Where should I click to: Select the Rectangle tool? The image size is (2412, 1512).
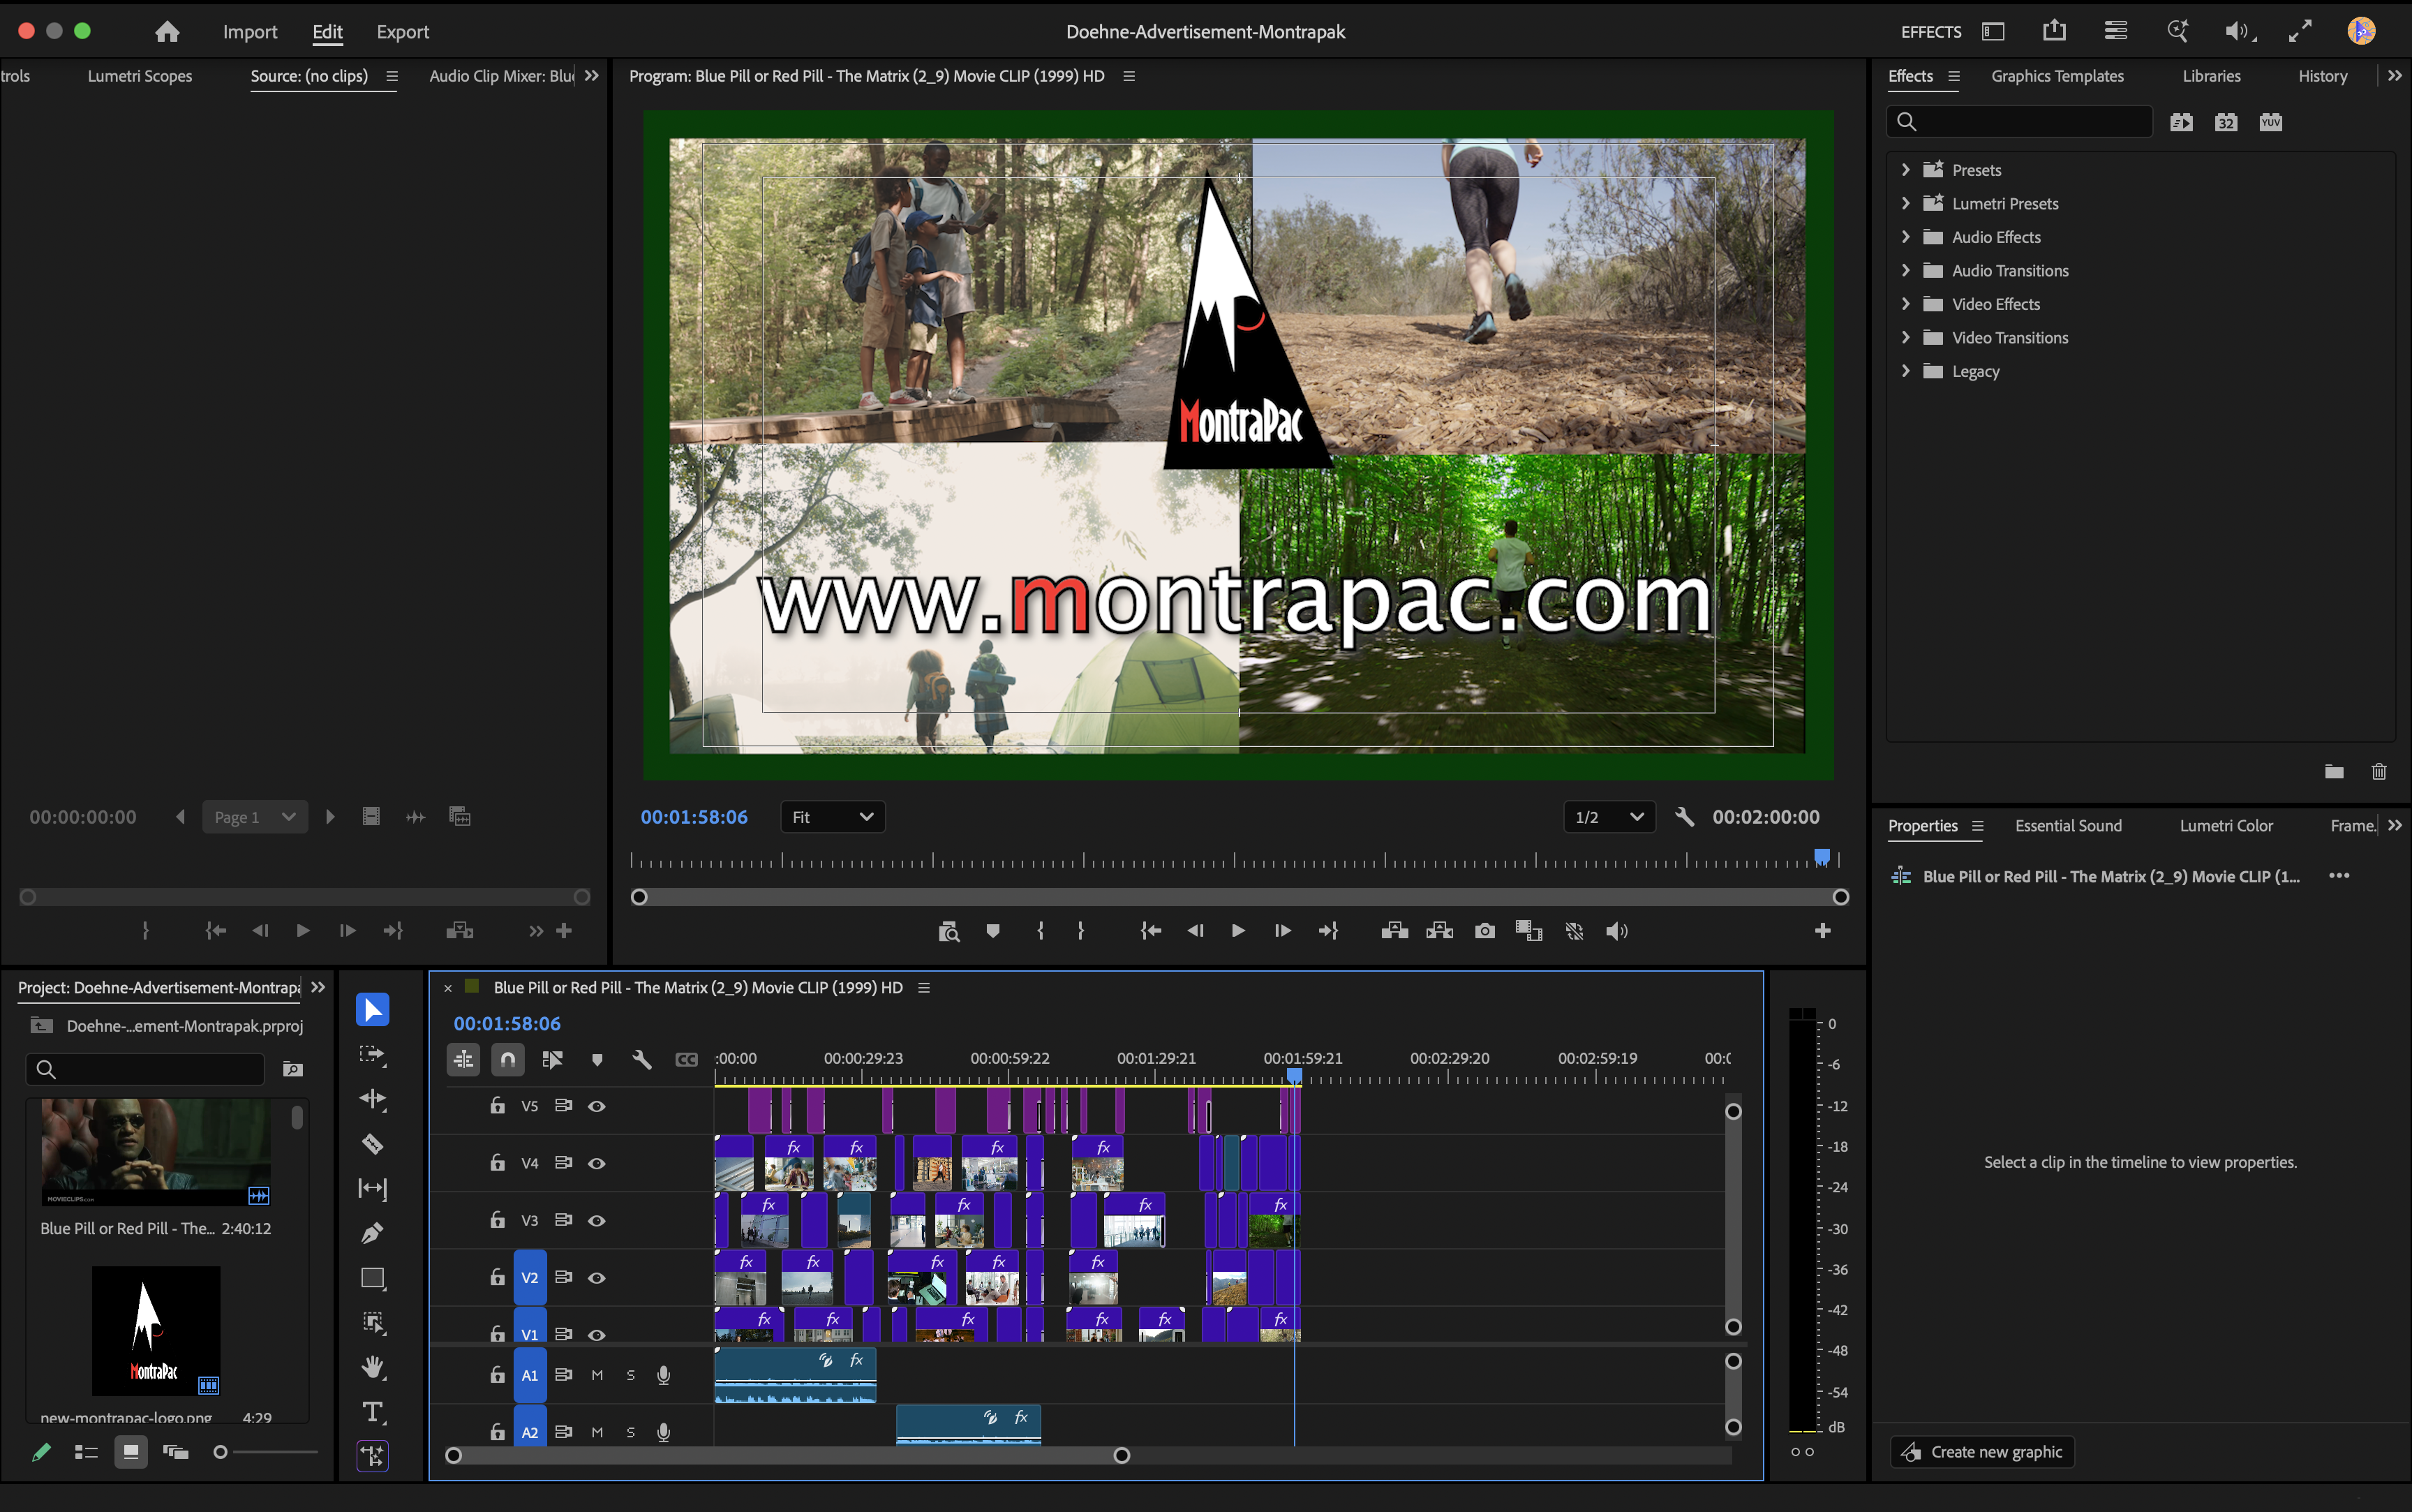(x=372, y=1278)
